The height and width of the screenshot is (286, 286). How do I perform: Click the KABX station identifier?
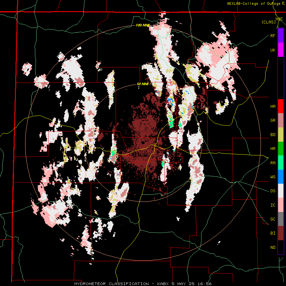(x=164, y=284)
